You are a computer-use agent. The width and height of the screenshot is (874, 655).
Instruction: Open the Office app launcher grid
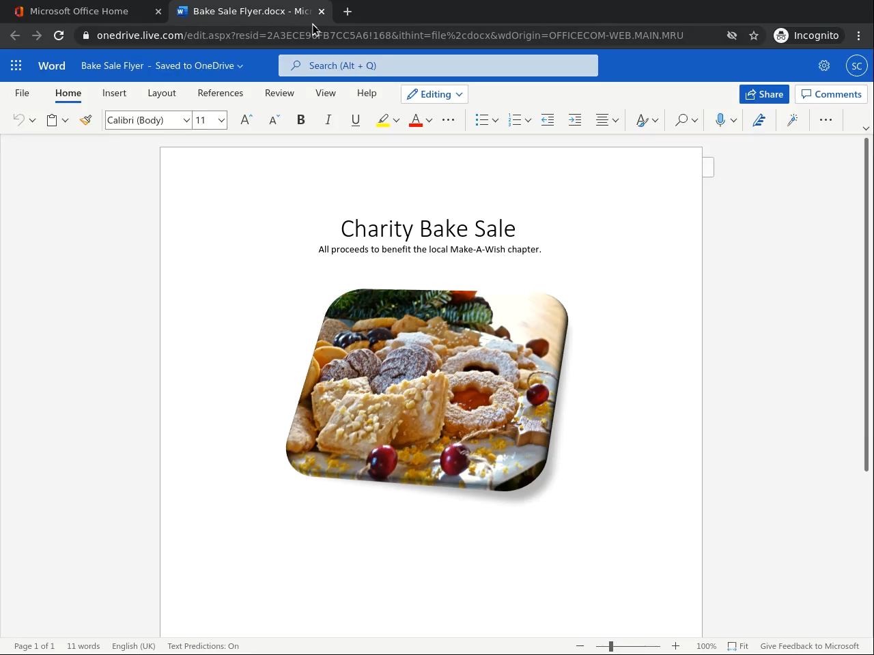(16, 65)
